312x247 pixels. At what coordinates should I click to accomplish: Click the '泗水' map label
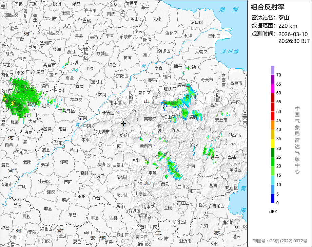tap(136, 160)
